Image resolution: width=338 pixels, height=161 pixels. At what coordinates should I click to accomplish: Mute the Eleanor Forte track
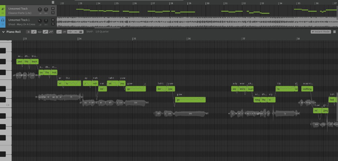pyautogui.click(x=53, y=8)
